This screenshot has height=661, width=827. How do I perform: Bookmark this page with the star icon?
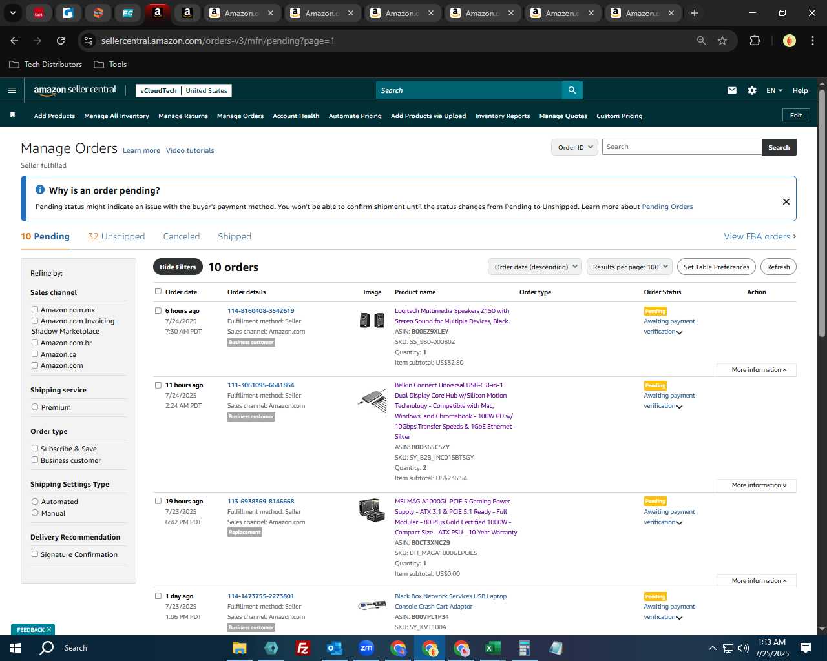pos(722,41)
